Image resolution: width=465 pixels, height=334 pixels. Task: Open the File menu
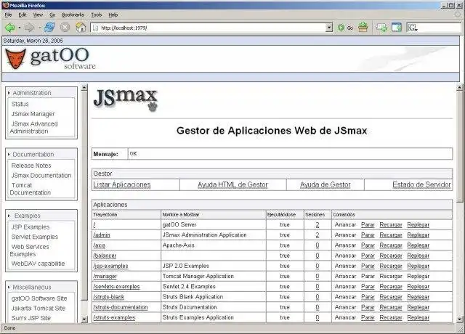coord(8,15)
